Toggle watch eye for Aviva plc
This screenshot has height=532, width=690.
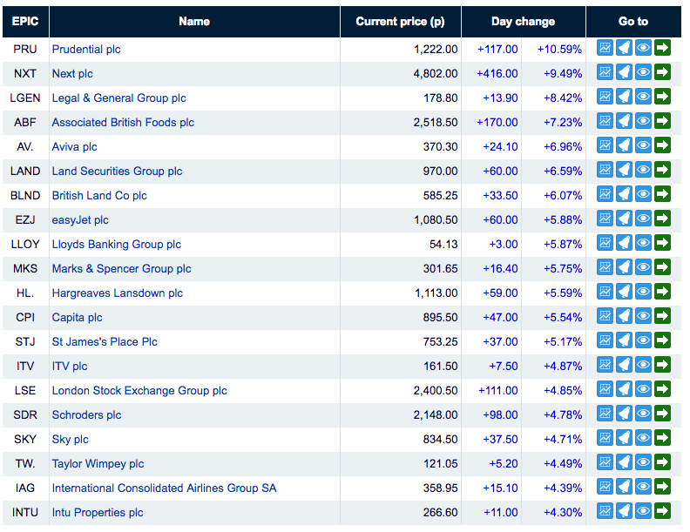[x=643, y=145]
